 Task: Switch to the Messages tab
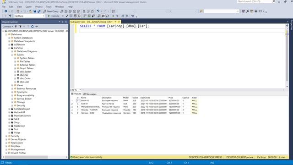point(90,94)
